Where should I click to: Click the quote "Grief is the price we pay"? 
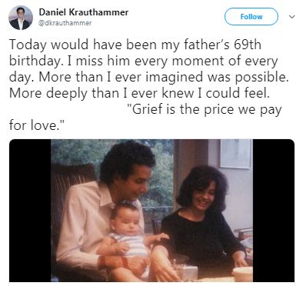pos(205,110)
